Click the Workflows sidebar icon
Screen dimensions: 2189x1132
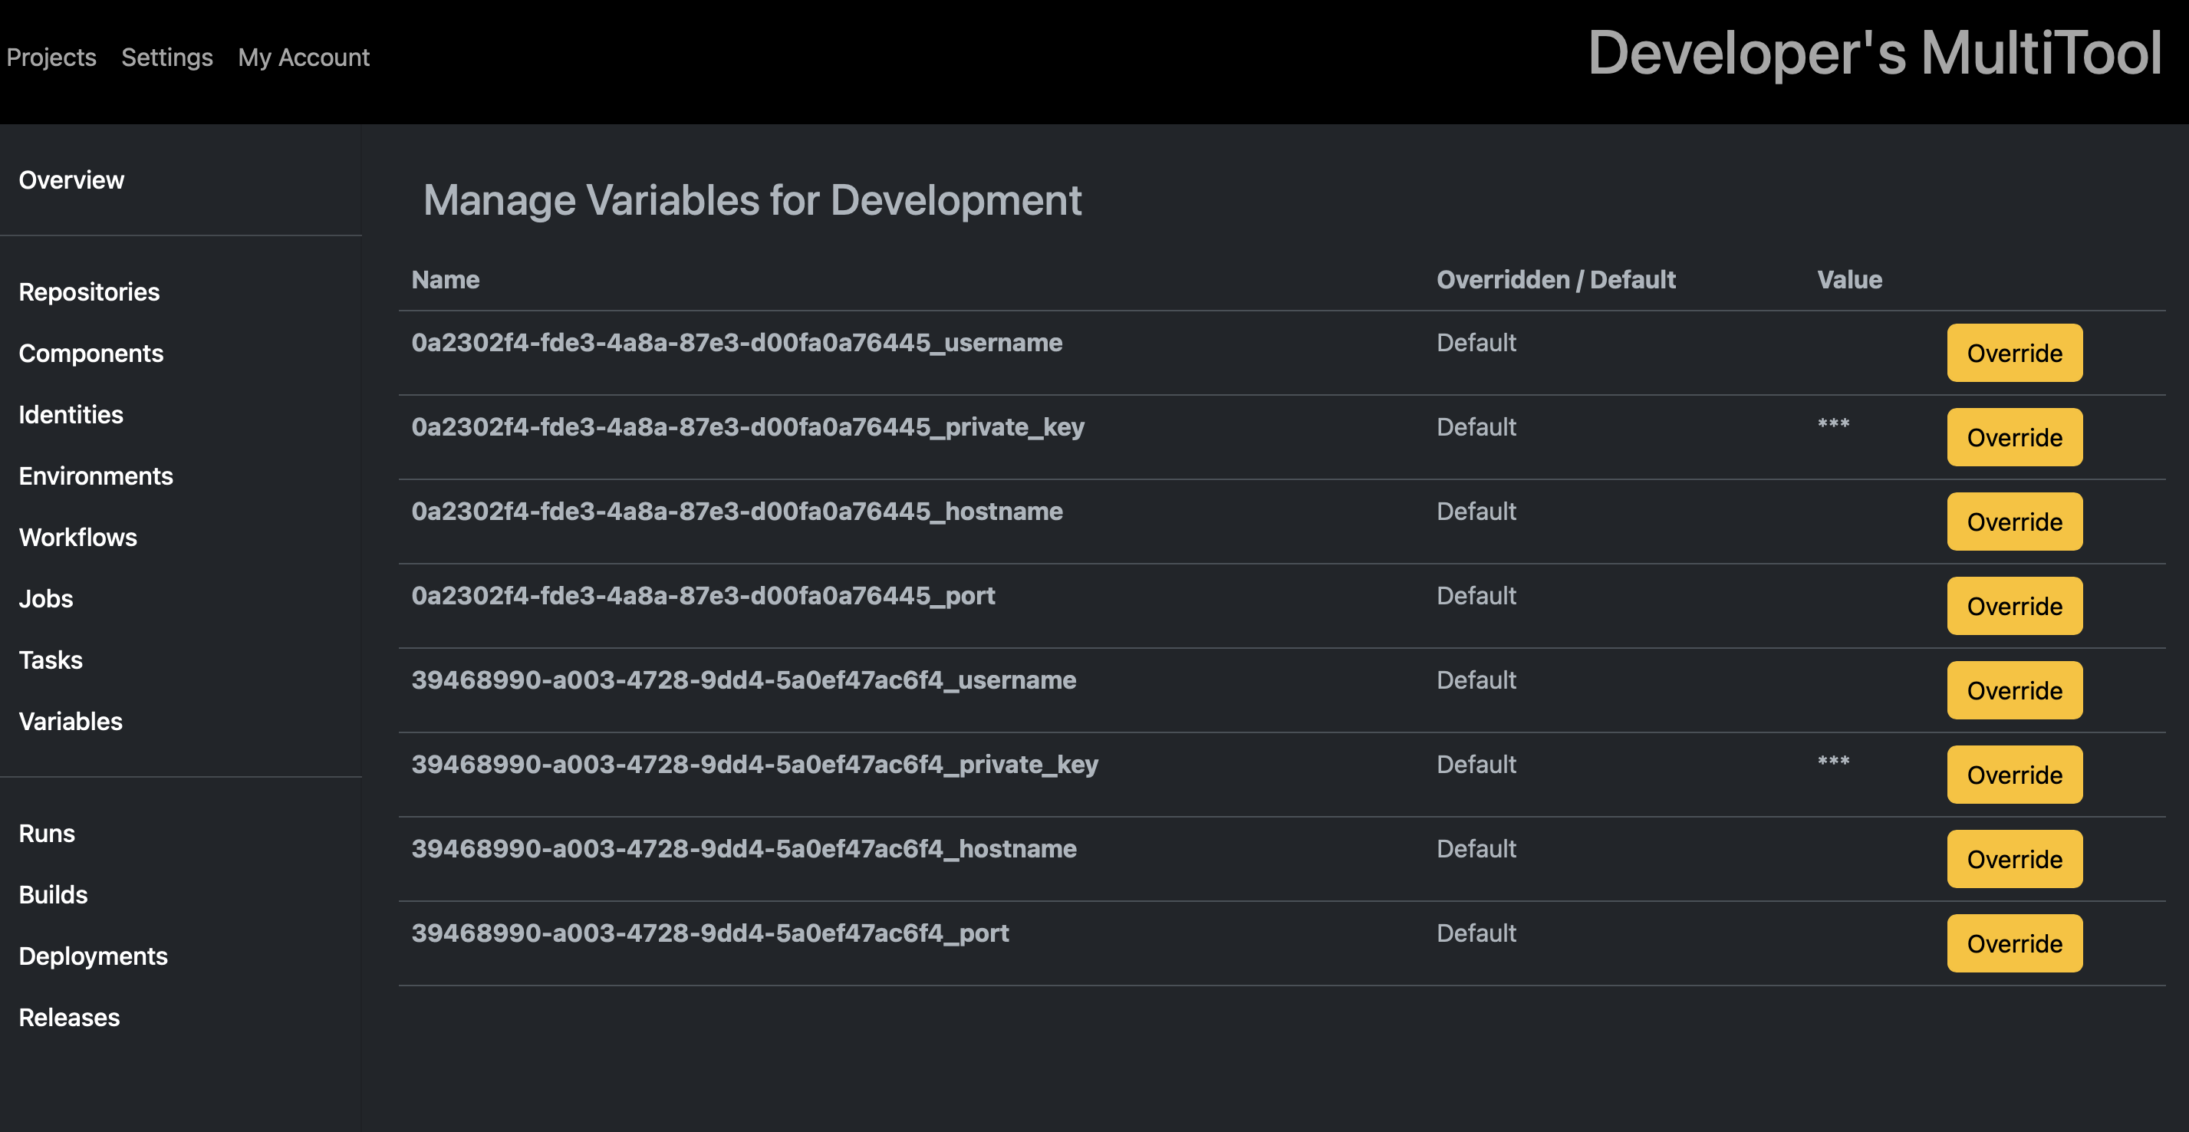(77, 535)
